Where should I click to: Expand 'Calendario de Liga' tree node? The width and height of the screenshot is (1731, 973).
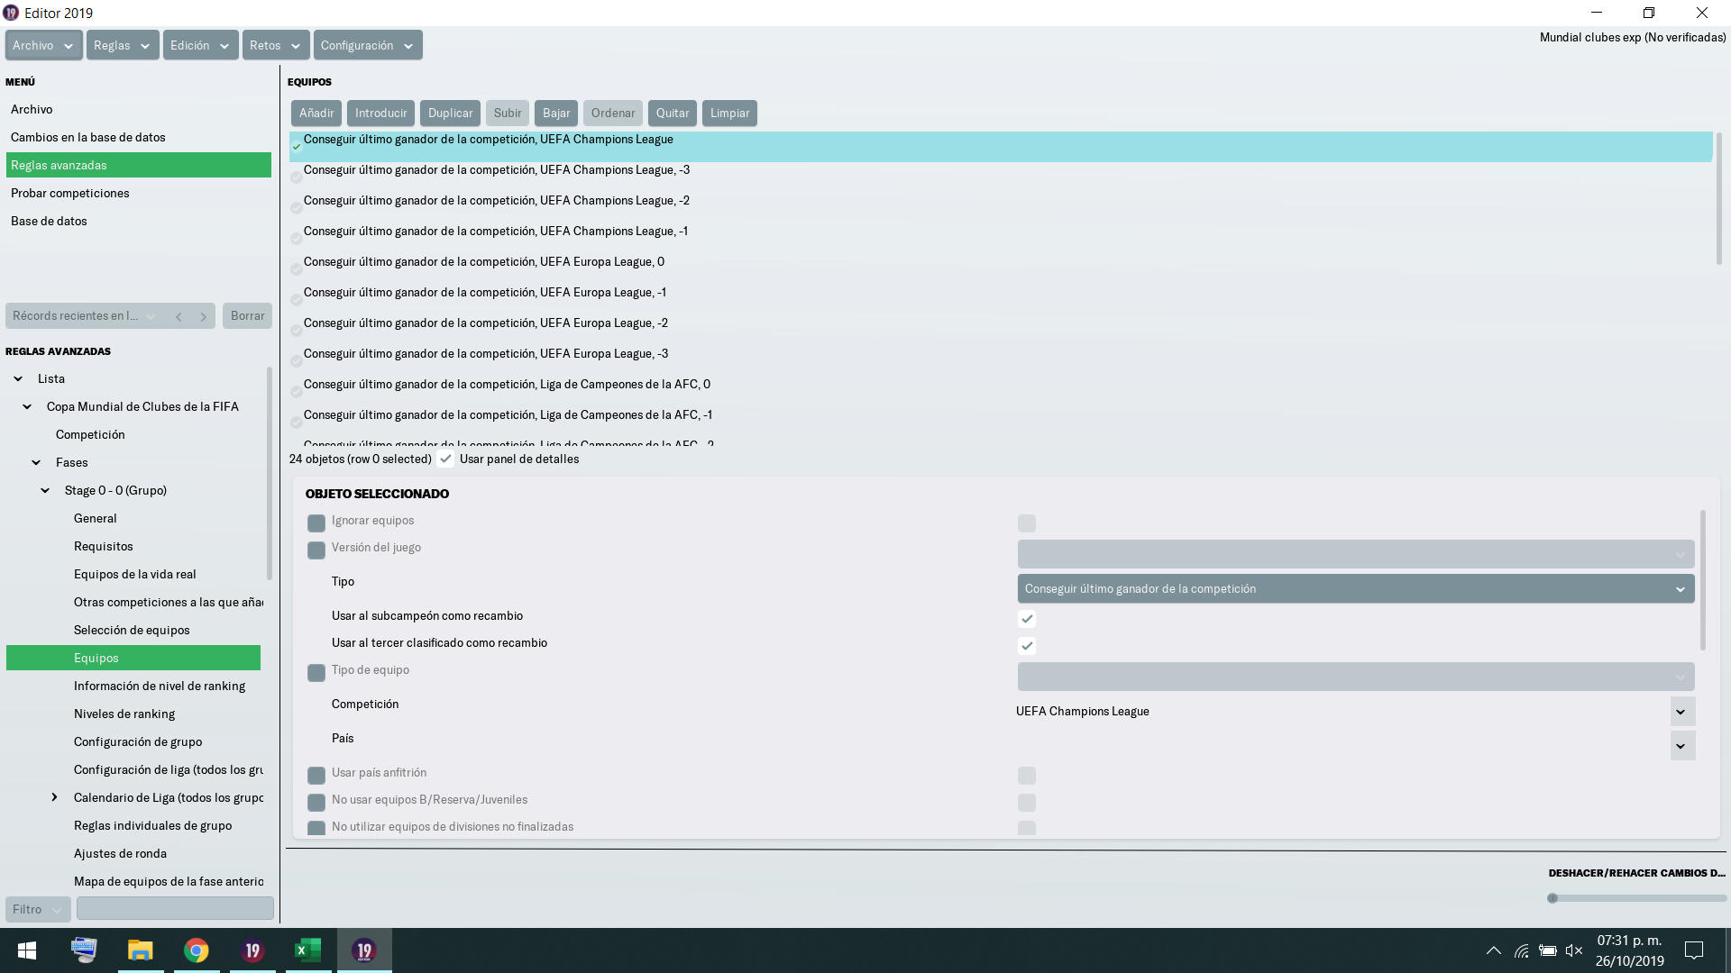[54, 798]
